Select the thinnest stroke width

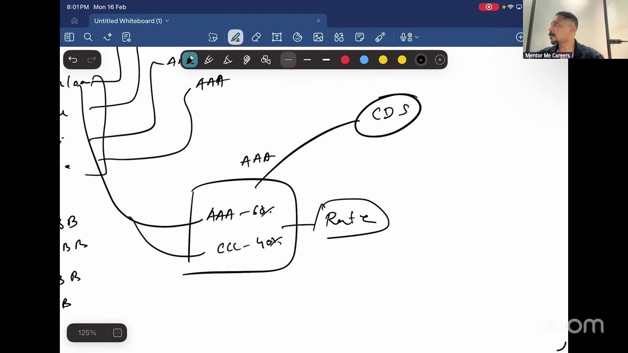point(288,60)
